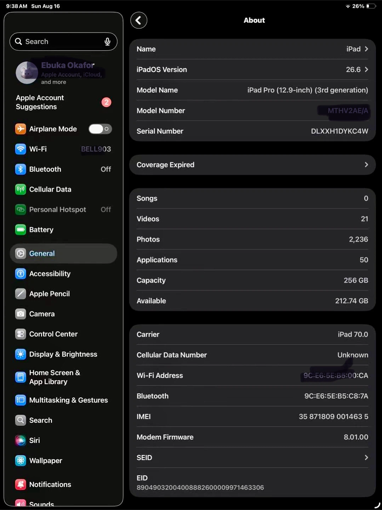Click the search magnifier icon in sidebar
Image resolution: width=382 pixels, height=510 pixels.
pos(18,41)
